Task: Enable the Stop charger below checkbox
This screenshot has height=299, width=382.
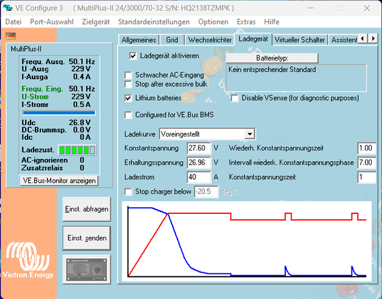Action: [x=128, y=192]
